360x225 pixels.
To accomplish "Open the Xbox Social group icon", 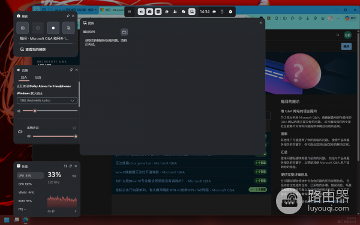I will [175, 12].
